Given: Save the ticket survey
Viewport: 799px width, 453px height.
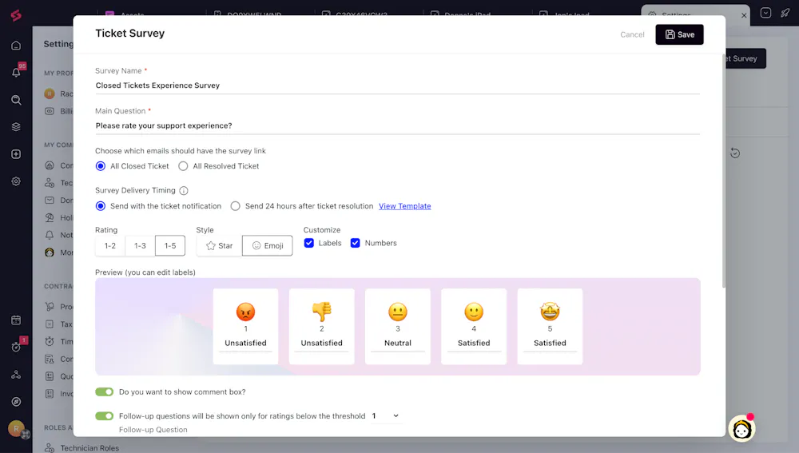Looking at the screenshot, I should coord(679,34).
